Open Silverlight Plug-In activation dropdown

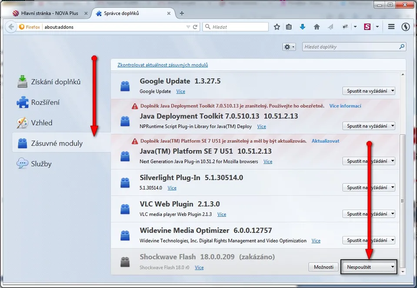pyautogui.click(x=369, y=187)
